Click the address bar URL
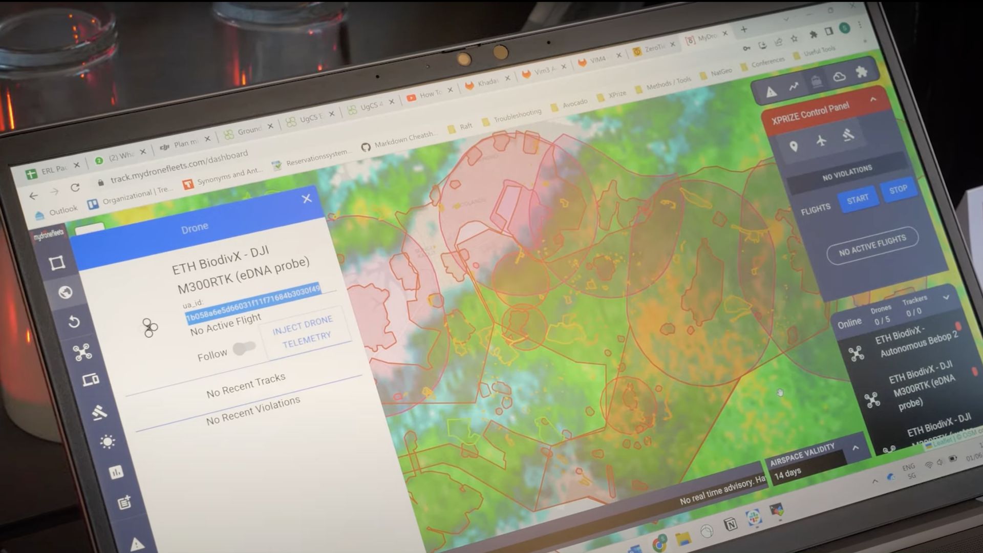The width and height of the screenshot is (983, 553). tap(179, 165)
